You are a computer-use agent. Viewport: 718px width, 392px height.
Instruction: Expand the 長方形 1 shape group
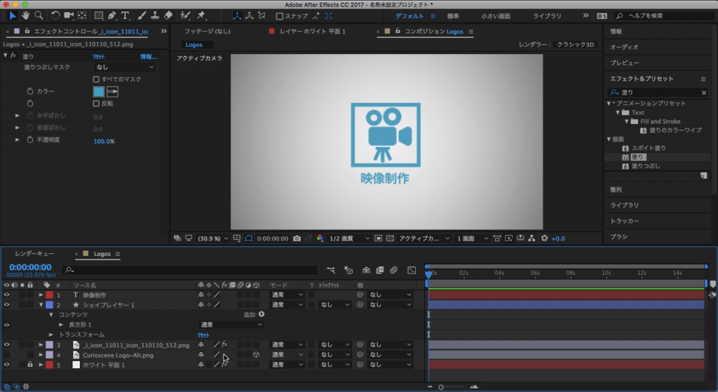pyautogui.click(x=61, y=325)
